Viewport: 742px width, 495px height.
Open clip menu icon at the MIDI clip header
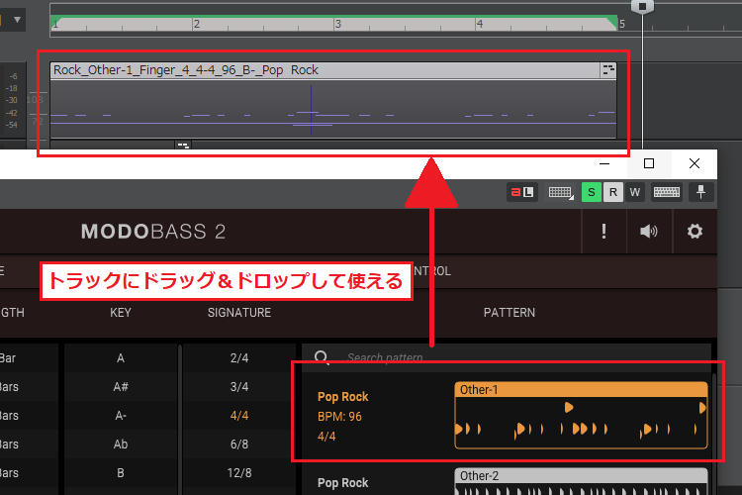608,70
